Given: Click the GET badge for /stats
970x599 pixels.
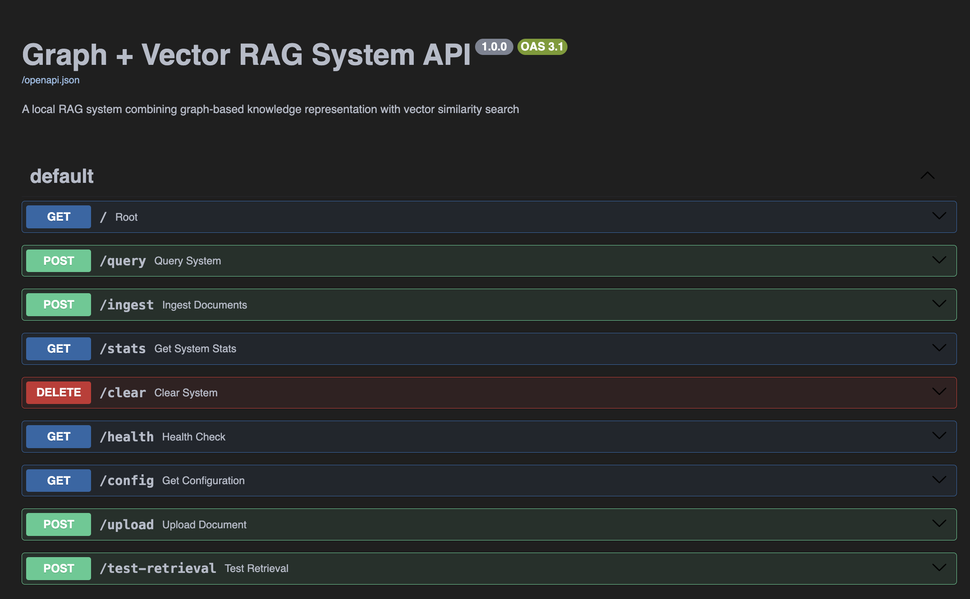Looking at the screenshot, I should [59, 349].
